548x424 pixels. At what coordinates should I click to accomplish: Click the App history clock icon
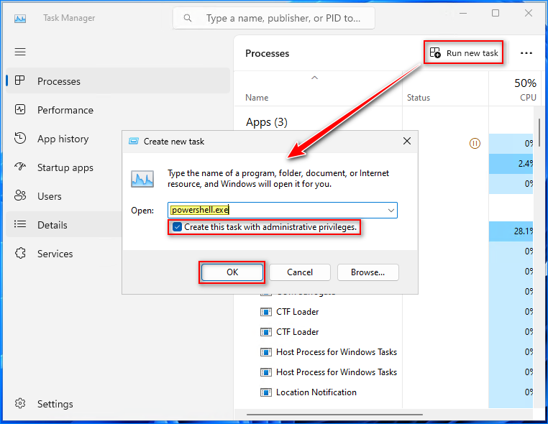coord(20,138)
